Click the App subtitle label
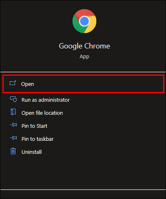 pos(84,57)
